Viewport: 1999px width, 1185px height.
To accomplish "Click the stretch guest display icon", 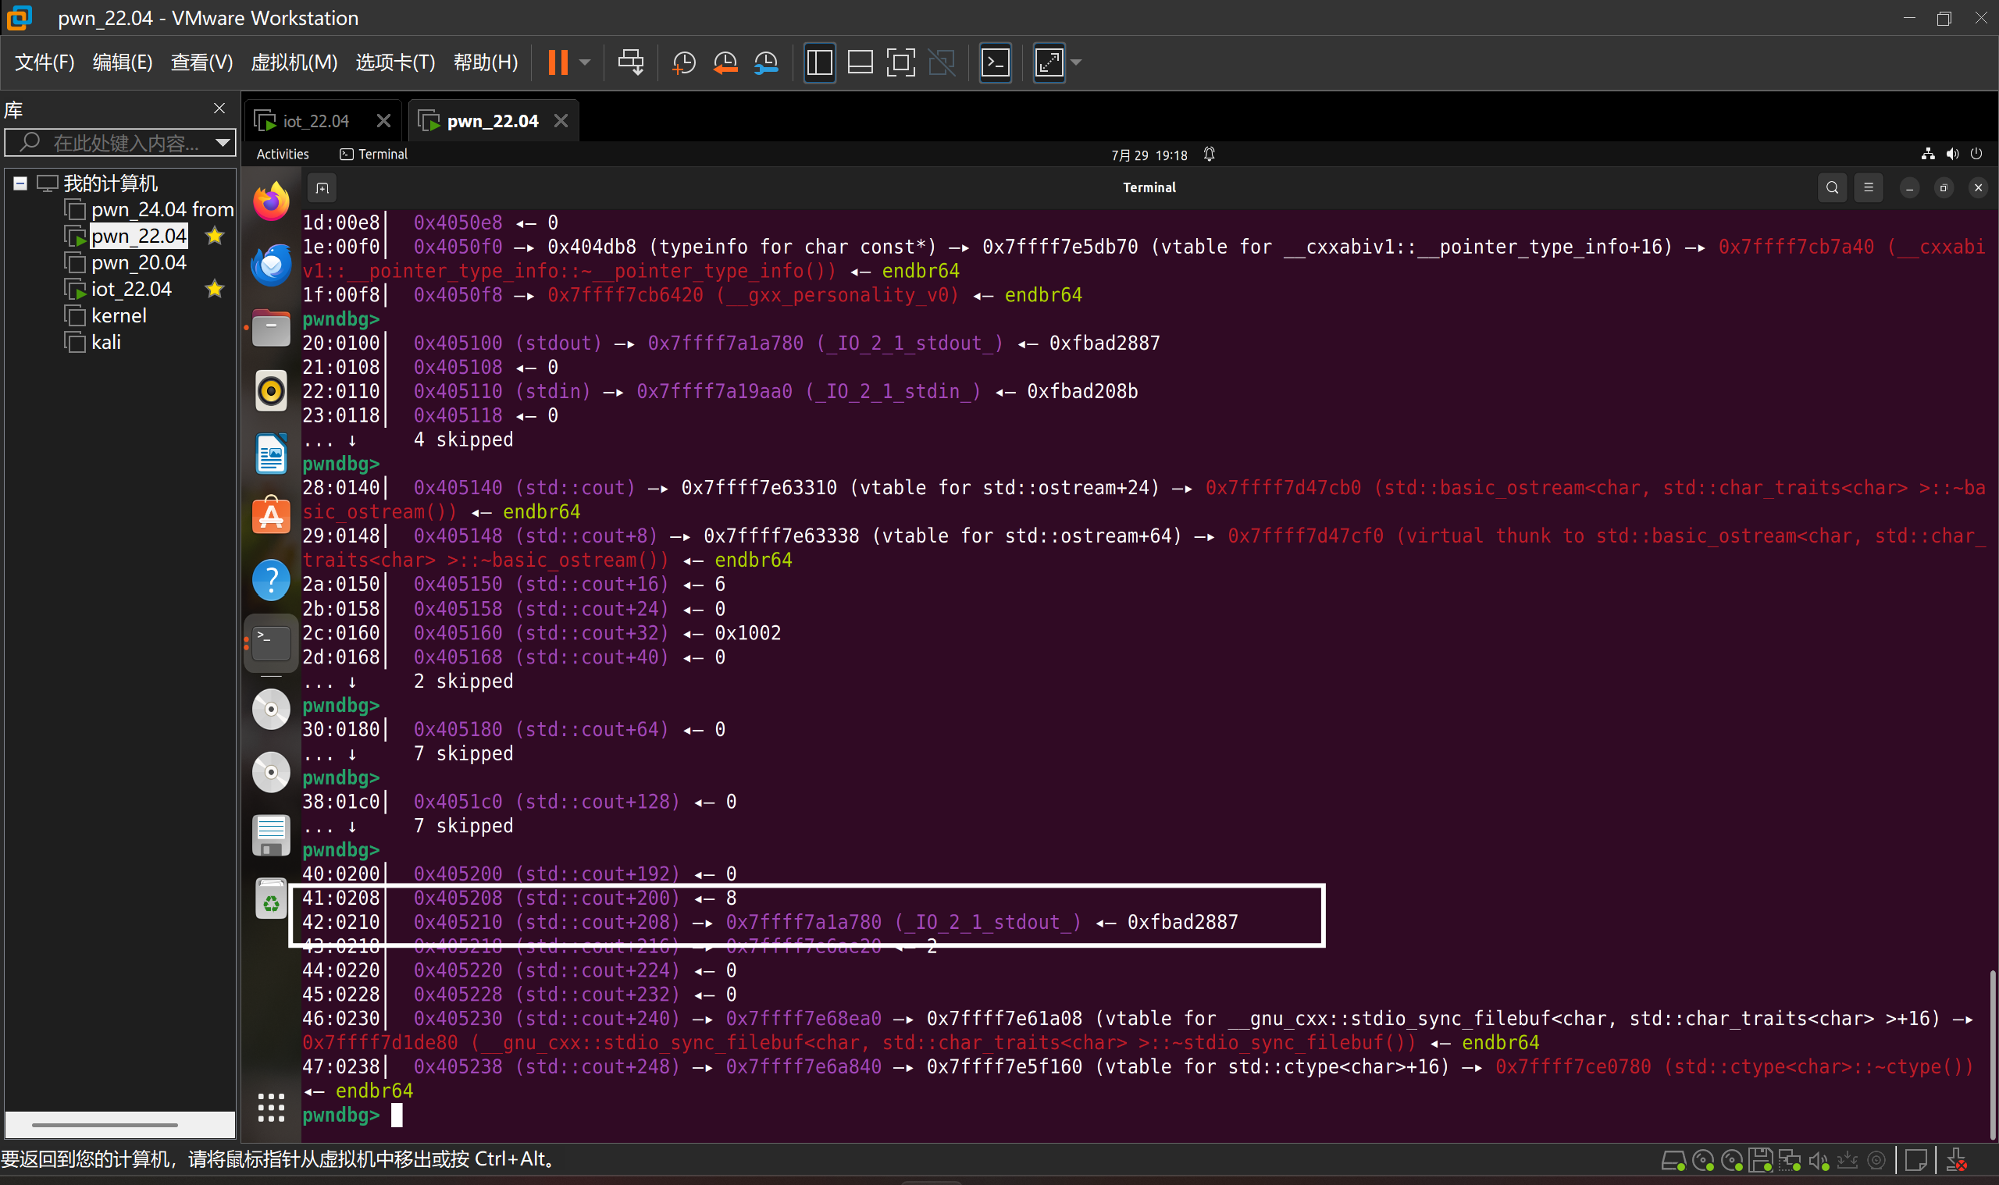I will point(1049,62).
